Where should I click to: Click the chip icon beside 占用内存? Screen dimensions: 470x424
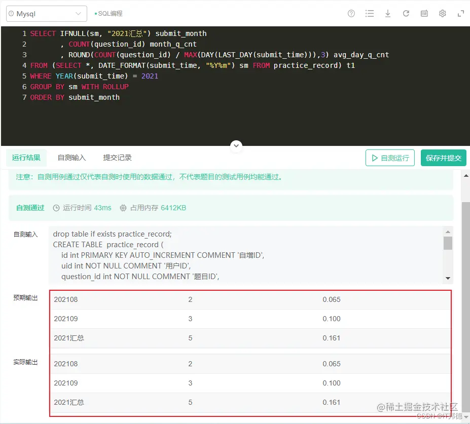pos(123,208)
